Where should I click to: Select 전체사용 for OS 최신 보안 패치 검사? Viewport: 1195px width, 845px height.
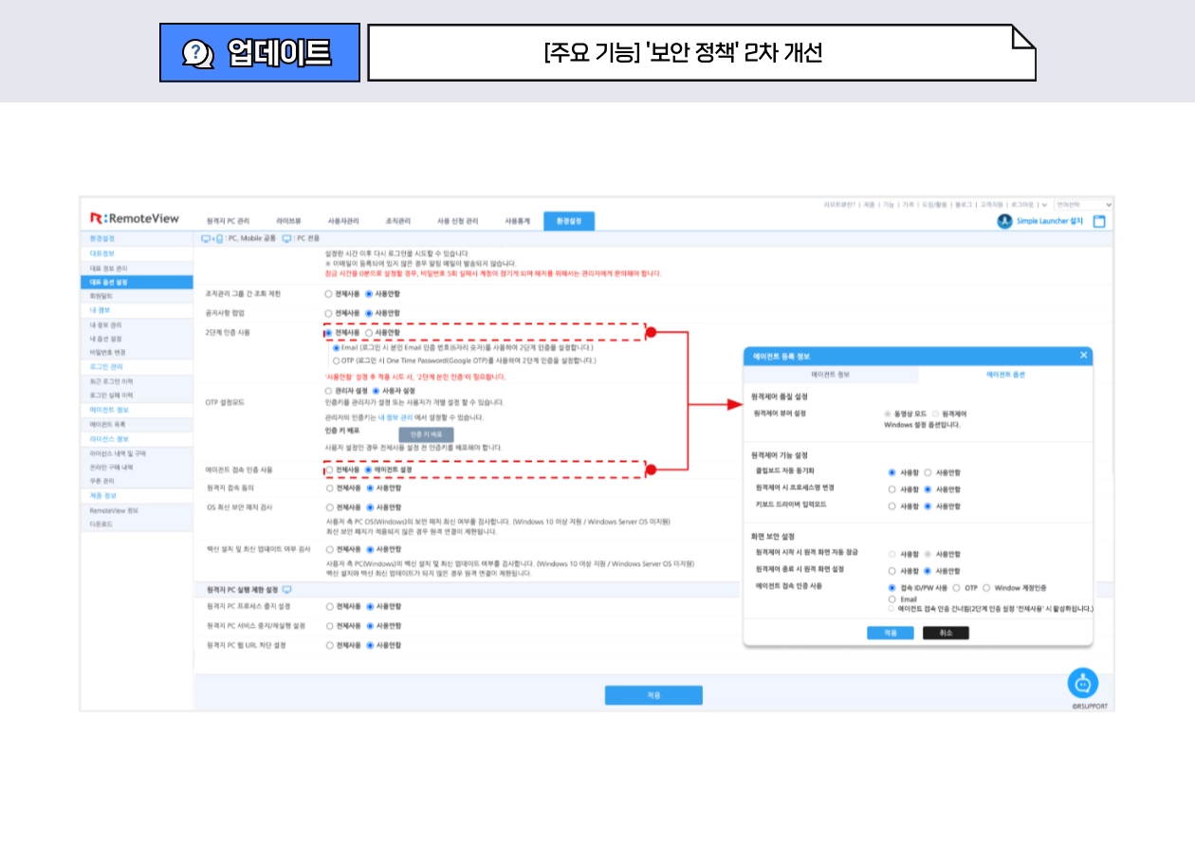(329, 507)
